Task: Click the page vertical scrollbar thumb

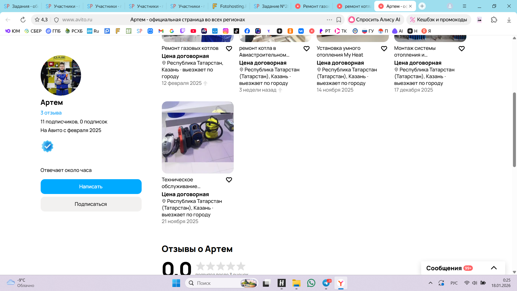Action: (x=514, y=129)
